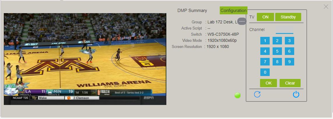This screenshot has width=333, height=119.
Task: Clear the channel entry
Action: tap(290, 83)
